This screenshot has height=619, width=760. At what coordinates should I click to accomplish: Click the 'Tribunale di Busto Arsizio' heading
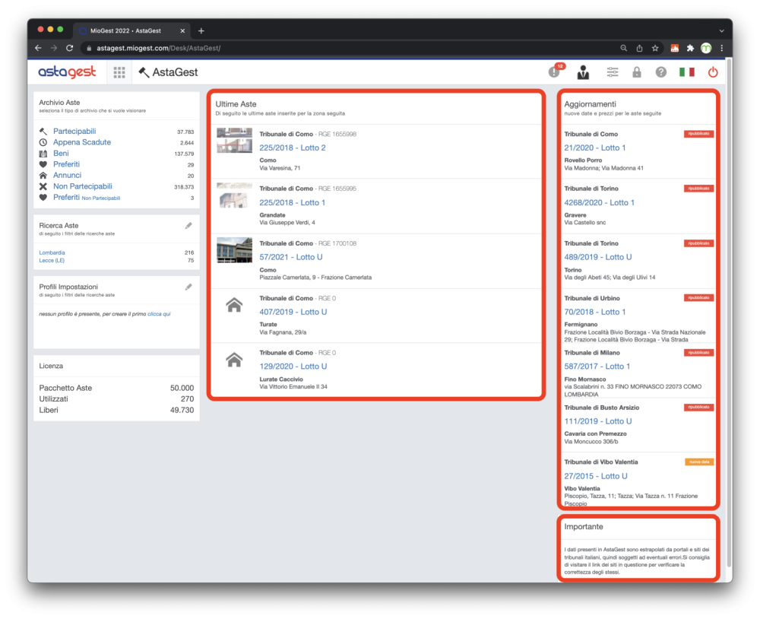(x=601, y=408)
